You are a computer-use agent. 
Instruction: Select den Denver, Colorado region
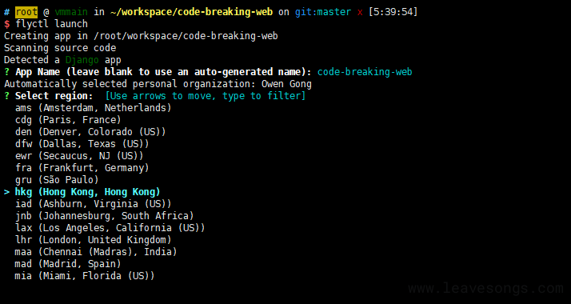(90, 132)
